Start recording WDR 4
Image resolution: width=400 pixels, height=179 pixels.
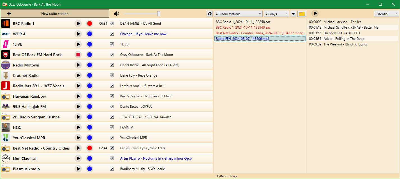[x=89, y=34]
